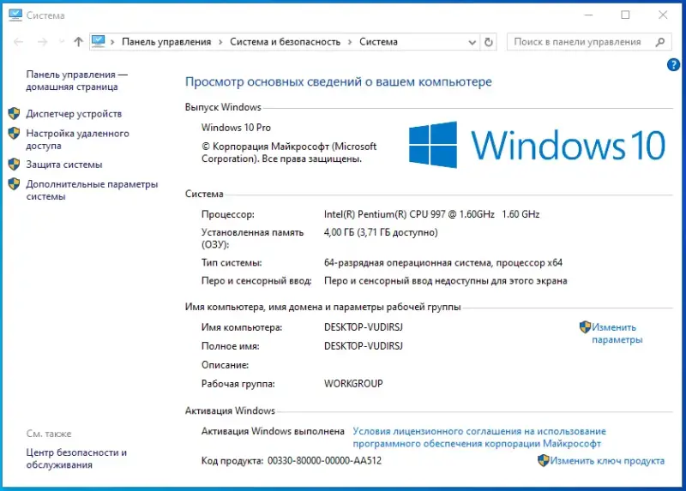
Task: Click shield icon next to Дополнительные параметры системы
Action: pos(14,183)
